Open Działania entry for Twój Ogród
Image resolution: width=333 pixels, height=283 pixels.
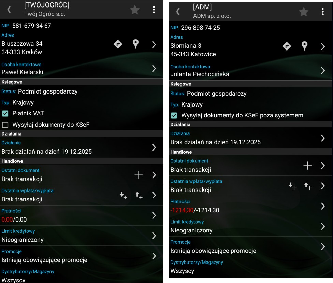[x=82, y=147]
